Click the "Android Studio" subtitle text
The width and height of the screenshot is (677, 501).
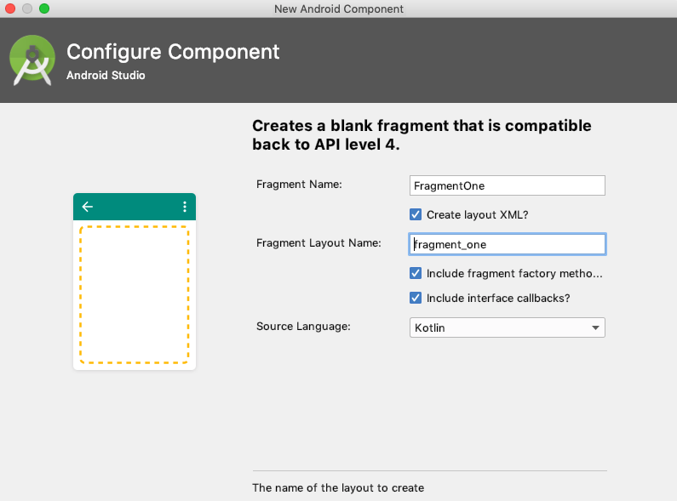point(106,75)
